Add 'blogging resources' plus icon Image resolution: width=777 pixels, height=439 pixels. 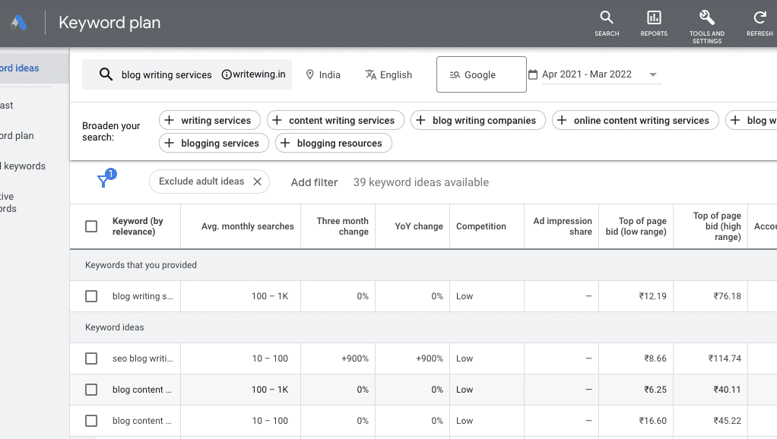(285, 143)
